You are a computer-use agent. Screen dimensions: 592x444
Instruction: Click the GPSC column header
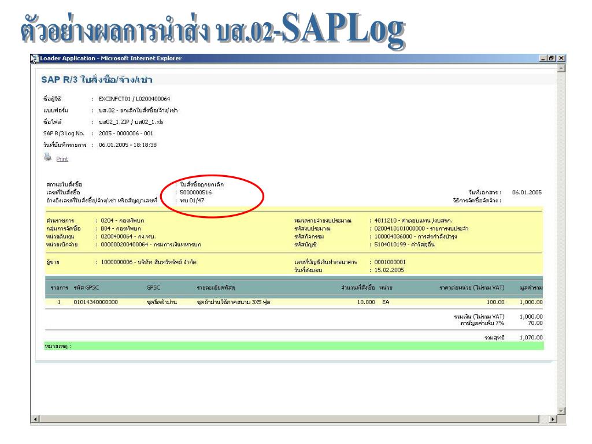click(153, 288)
